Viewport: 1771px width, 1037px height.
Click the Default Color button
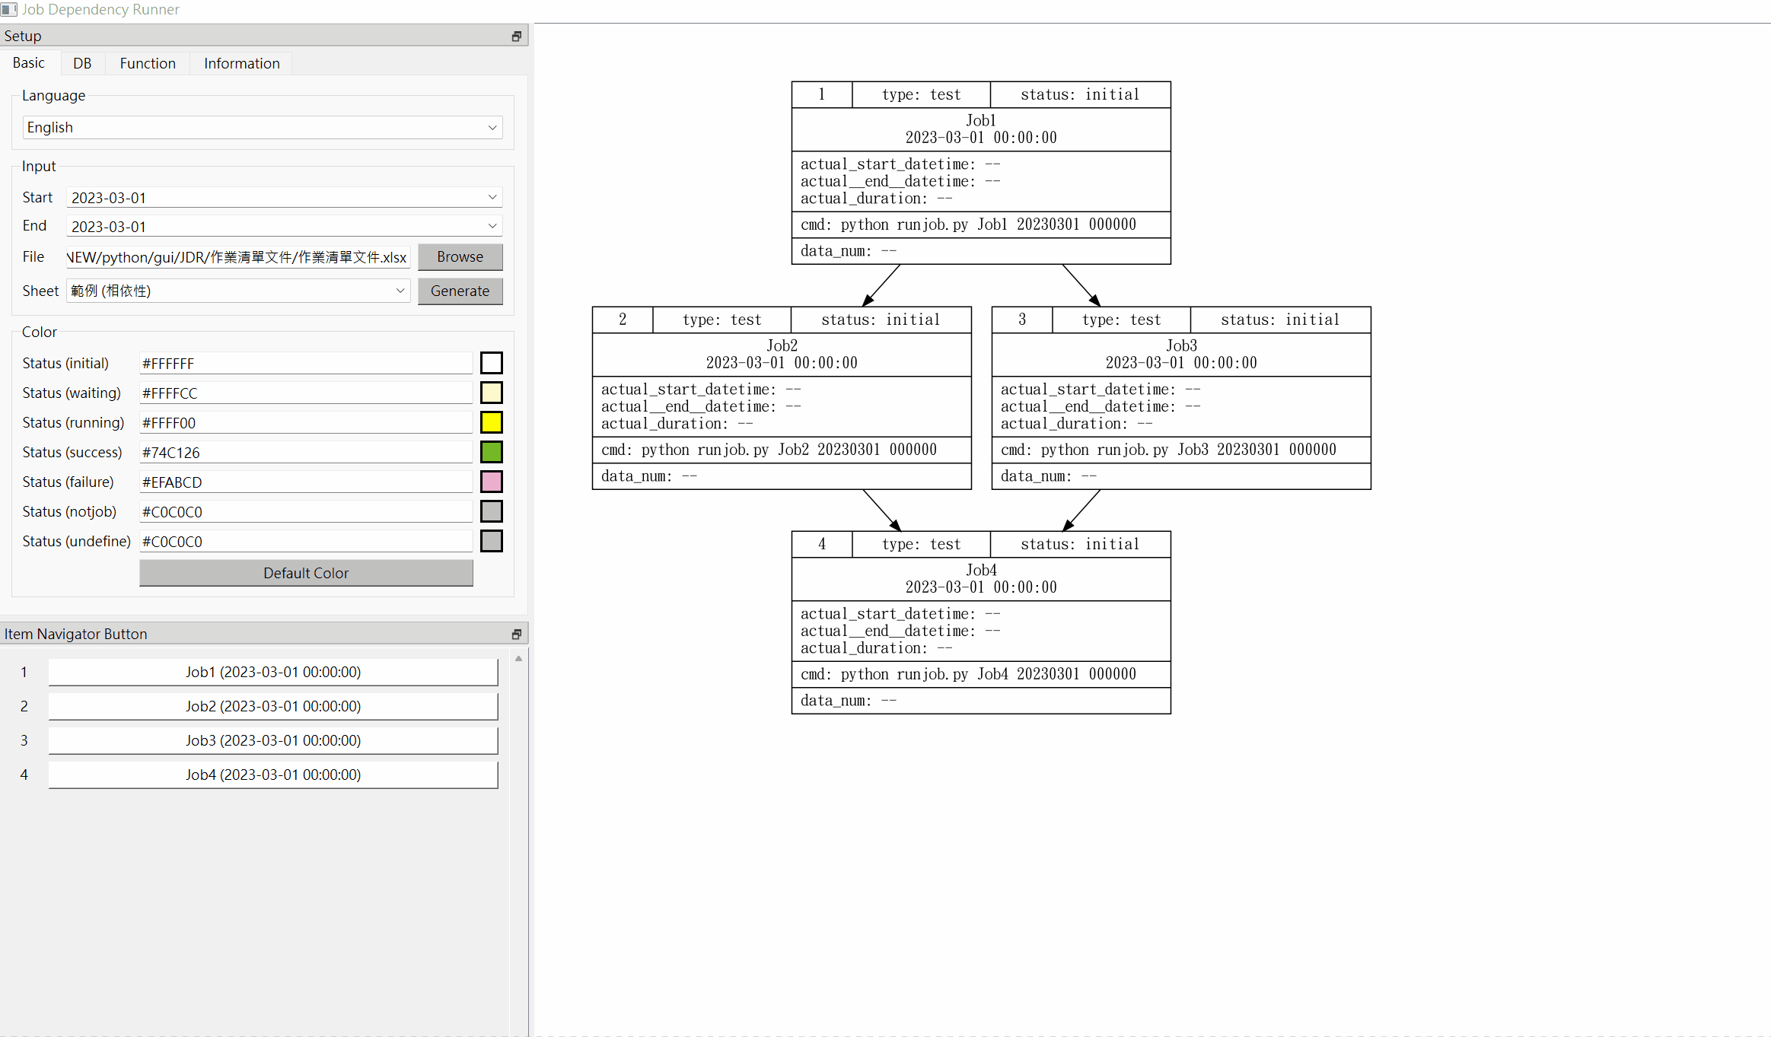[x=305, y=573]
